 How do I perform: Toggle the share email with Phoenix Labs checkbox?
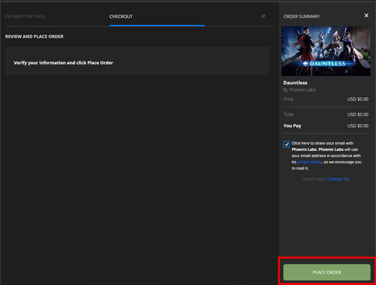point(287,144)
